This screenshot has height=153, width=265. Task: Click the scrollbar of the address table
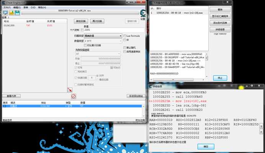coord(144,111)
